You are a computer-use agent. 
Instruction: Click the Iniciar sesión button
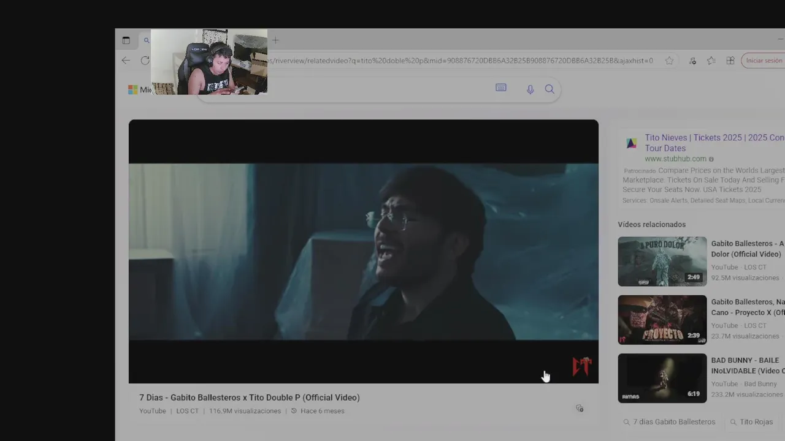(764, 61)
